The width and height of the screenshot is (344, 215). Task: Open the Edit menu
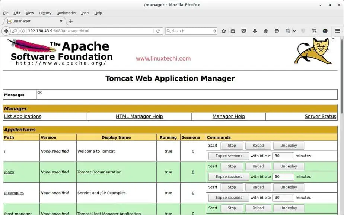pos(17,13)
